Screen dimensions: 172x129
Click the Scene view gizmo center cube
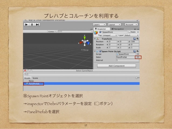85,42
